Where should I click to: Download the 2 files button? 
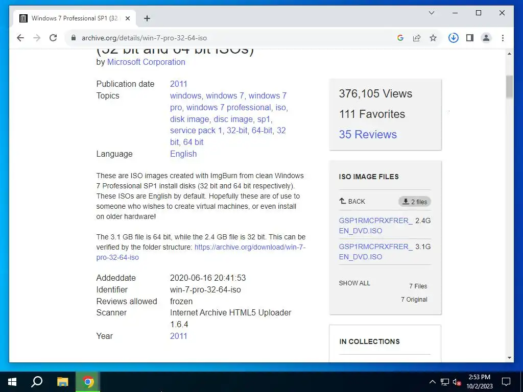[415, 202]
